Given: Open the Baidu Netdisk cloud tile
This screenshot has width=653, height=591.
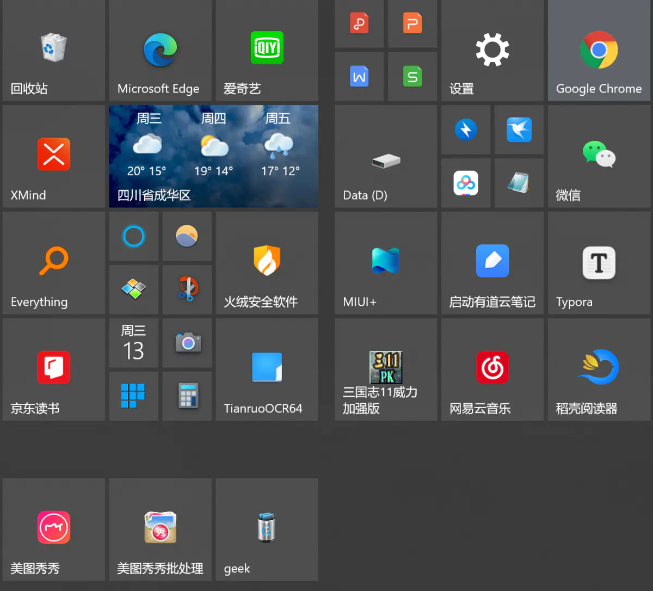Looking at the screenshot, I should (466, 183).
